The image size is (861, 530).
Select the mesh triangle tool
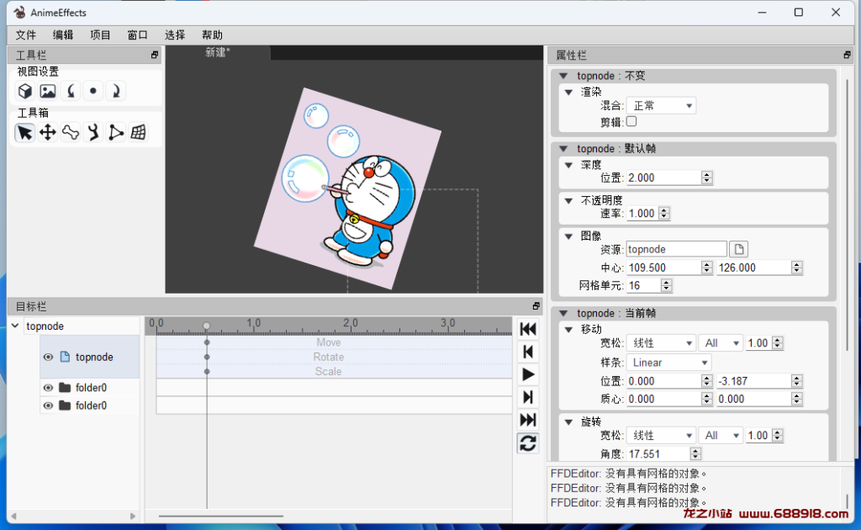(x=116, y=132)
